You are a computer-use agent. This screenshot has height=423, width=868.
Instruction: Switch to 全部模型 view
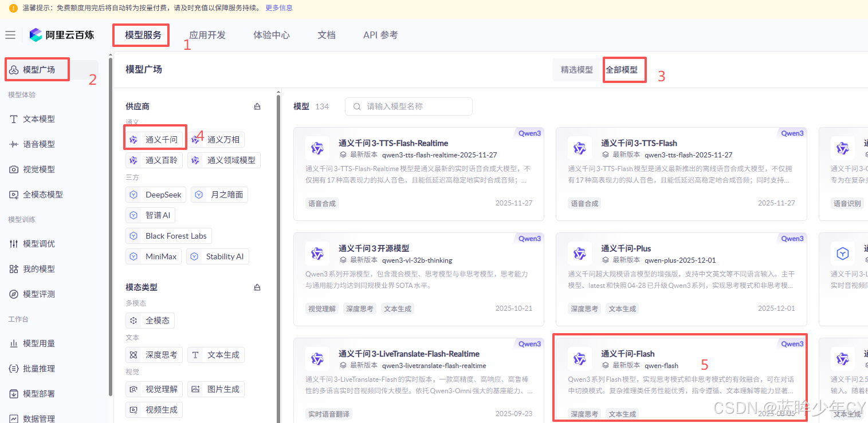click(x=622, y=70)
